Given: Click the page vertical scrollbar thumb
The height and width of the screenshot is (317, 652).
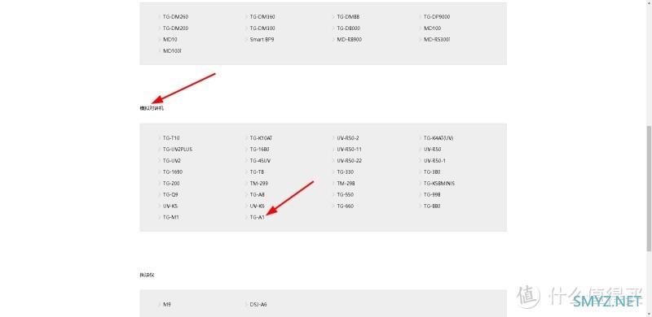Looking at the screenshot, I should (x=649, y=189).
